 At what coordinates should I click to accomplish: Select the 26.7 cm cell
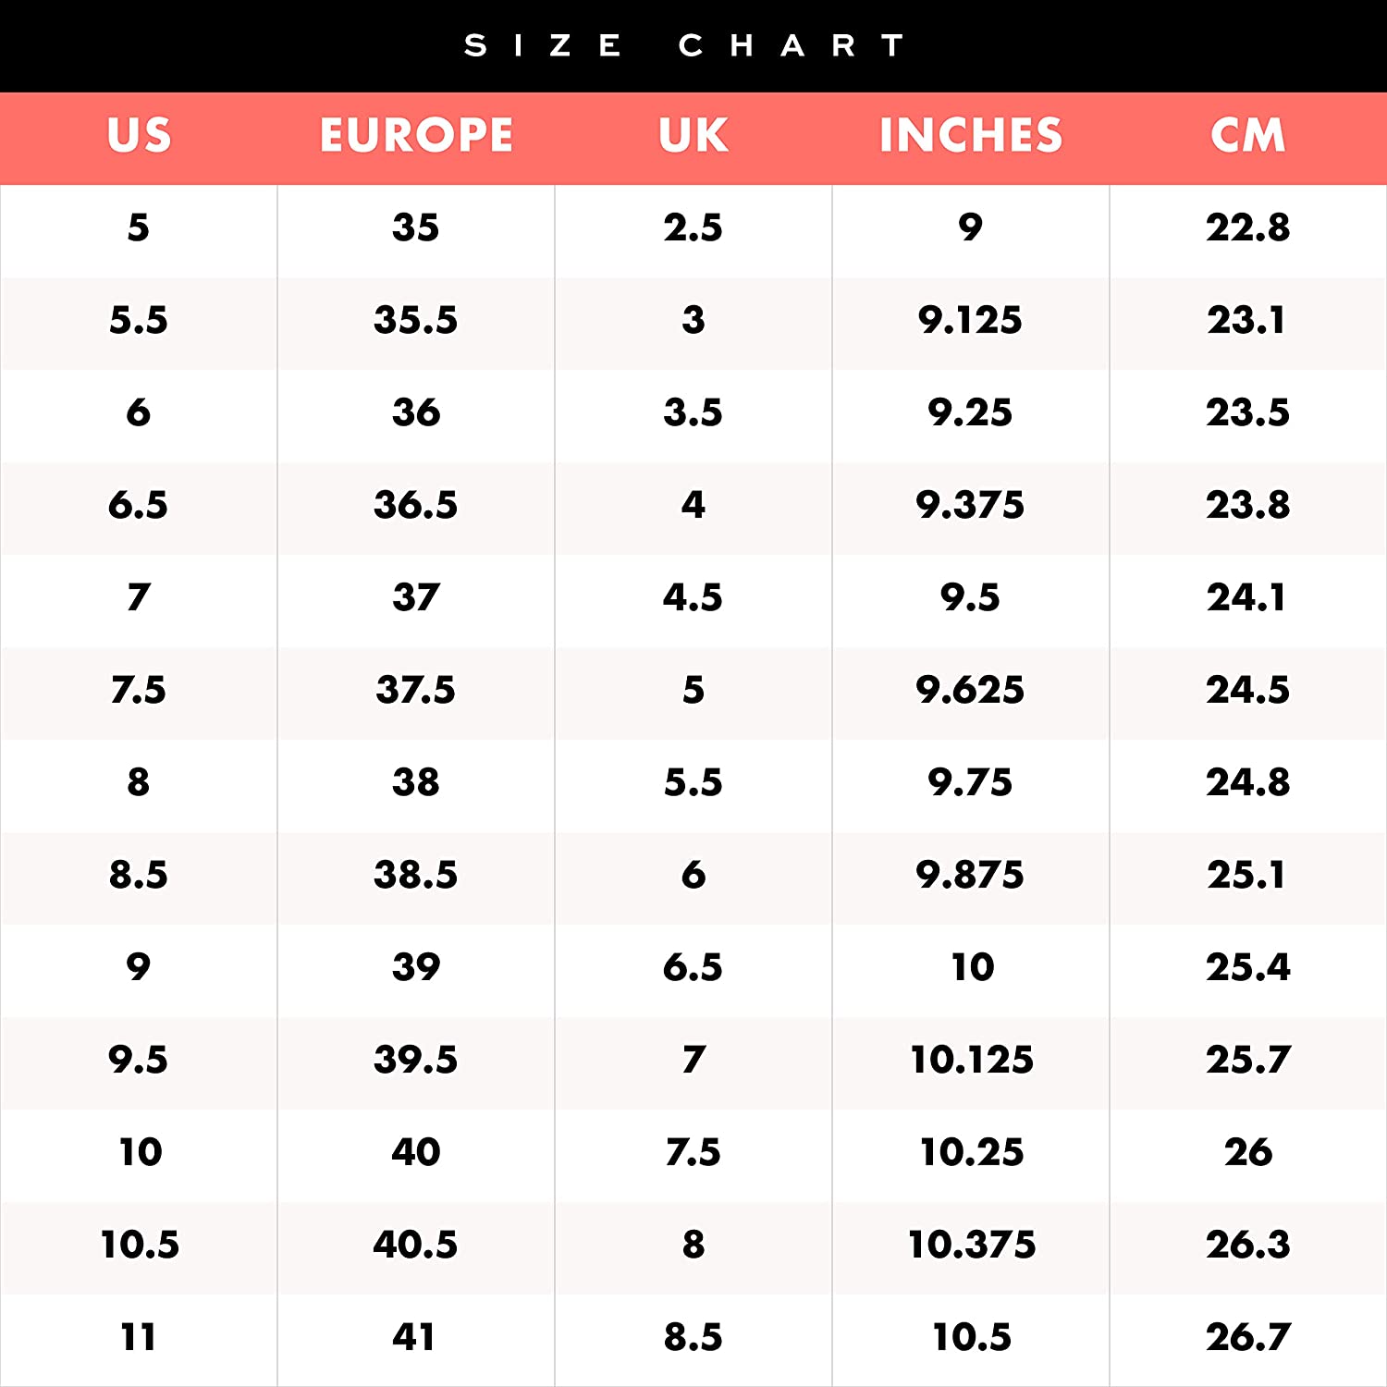pyautogui.click(x=1247, y=1337)
